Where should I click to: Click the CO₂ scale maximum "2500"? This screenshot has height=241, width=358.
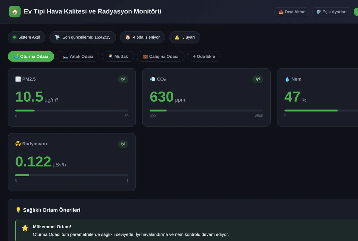point(259,116)
